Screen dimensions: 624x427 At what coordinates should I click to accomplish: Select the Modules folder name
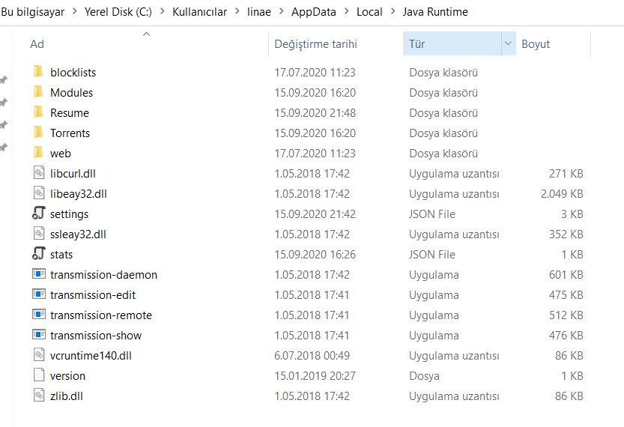pos(72,93)
